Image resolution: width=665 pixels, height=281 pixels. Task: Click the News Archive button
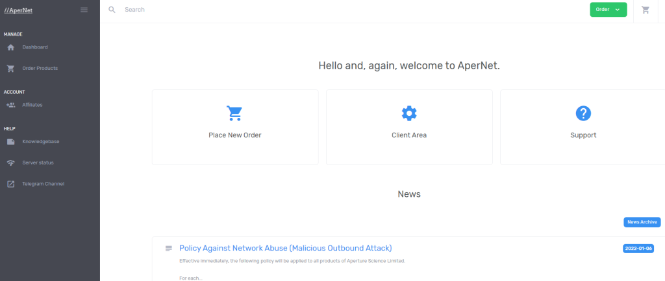(642, 222)
